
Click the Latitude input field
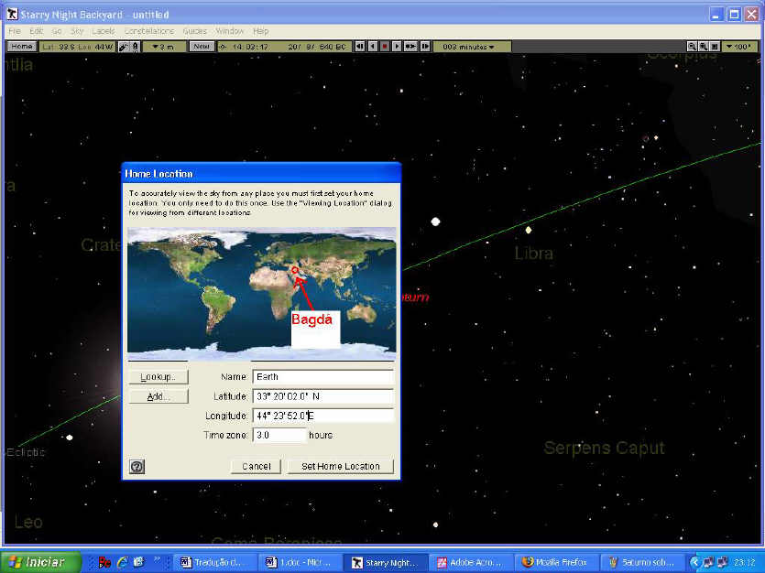click(x=323, y=396)
